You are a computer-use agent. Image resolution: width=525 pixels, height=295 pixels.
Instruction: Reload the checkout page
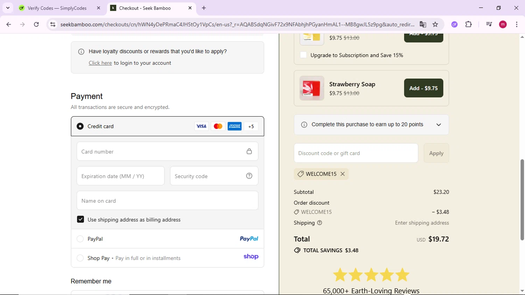(36, 24)
